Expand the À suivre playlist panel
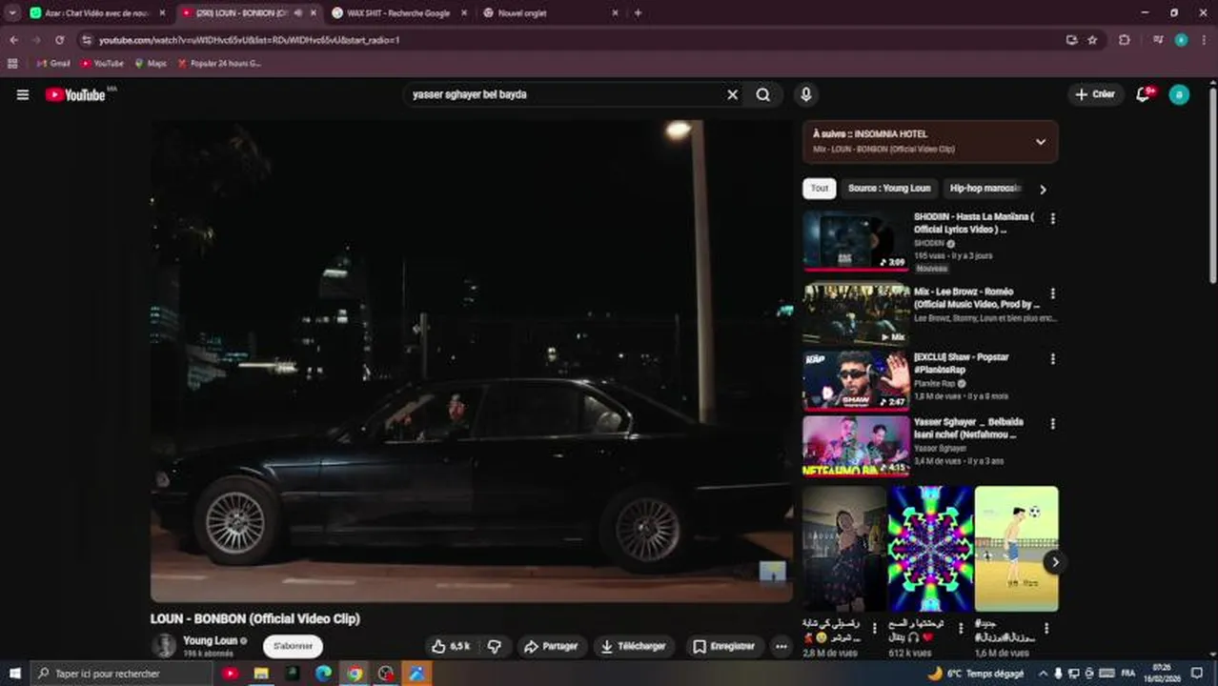The width and height of the screenshot is (1218, 686). pos(1041,142)
